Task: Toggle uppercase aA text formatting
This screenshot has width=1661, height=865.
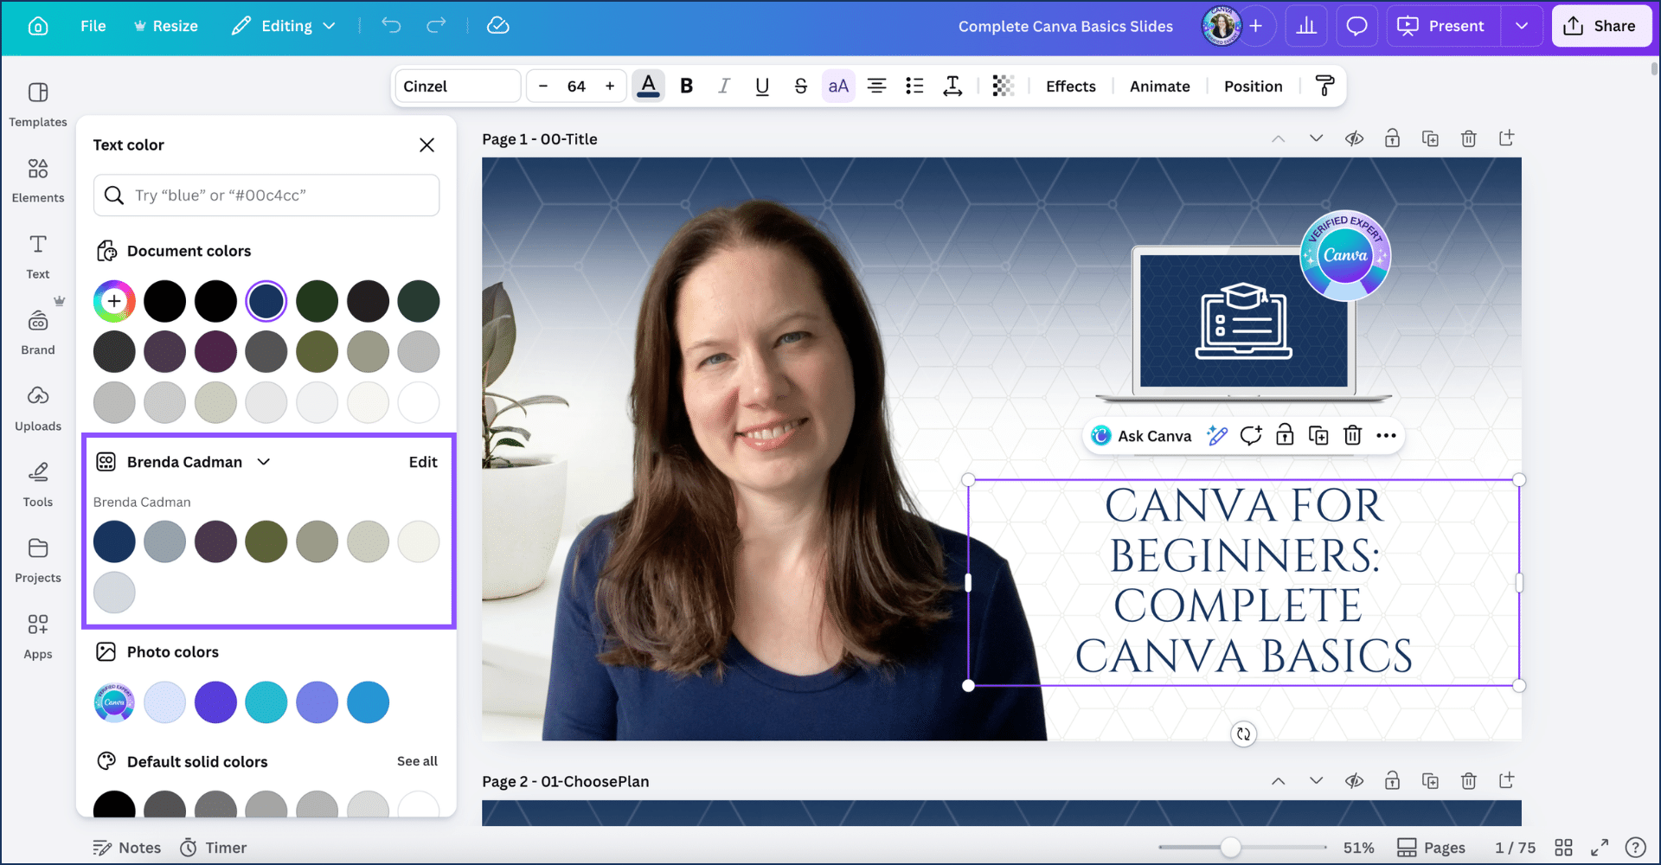Action: 838,86
